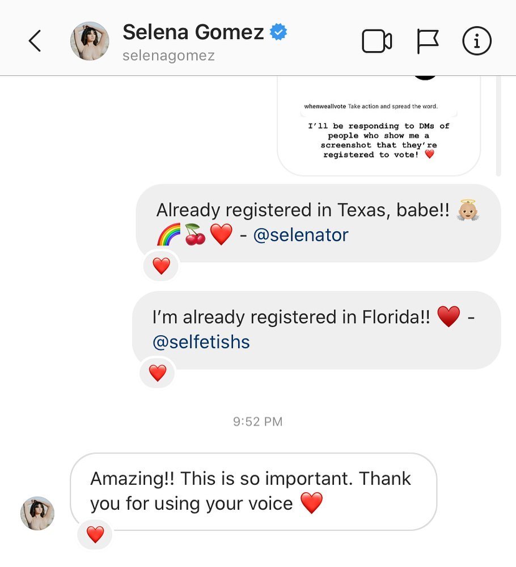This screenshot has height=567, width=516.
Task: Open header profile picture
Action: (x=90, y=41)
